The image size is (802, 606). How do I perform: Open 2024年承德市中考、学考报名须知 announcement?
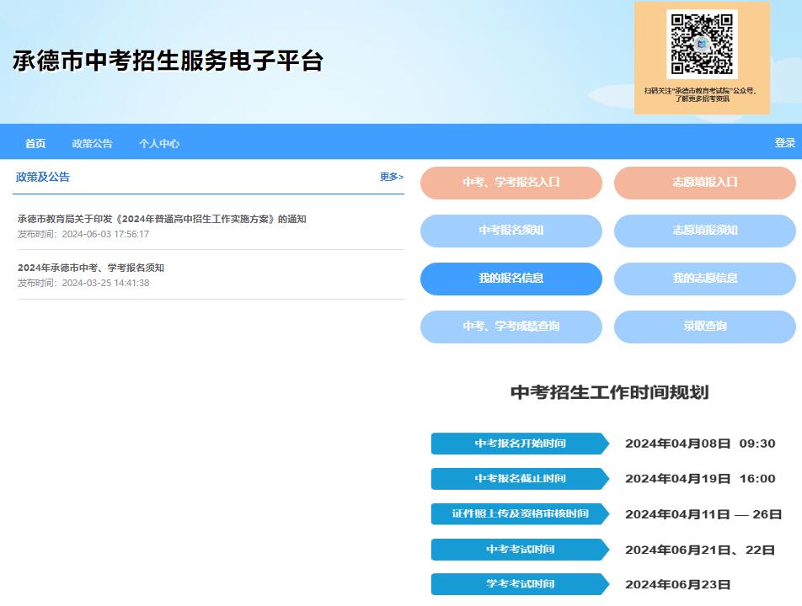91,268
